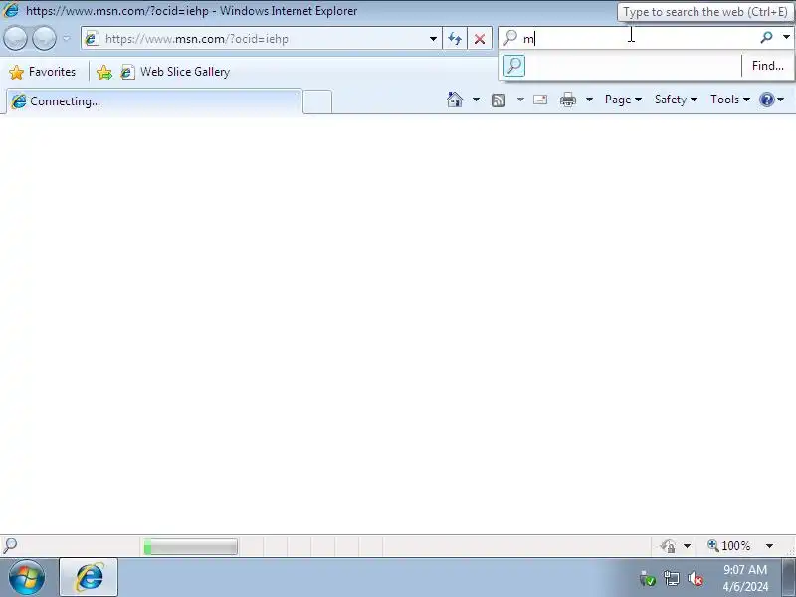Click the Safely Remove Hardware tray icon
This screenshot has width=796, height=597.
pyautogui.click(x=647, y=579)
